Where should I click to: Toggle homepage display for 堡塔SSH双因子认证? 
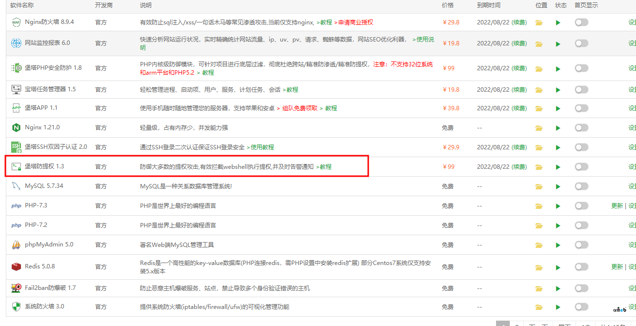coord(581,147)
